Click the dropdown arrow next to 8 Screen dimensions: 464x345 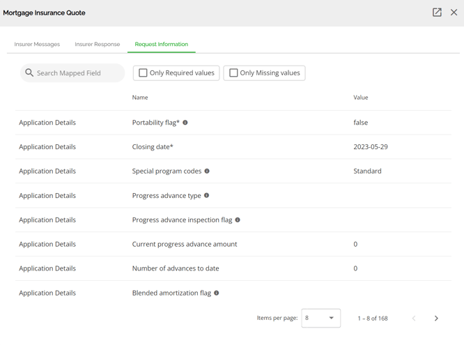pos(332,318)
